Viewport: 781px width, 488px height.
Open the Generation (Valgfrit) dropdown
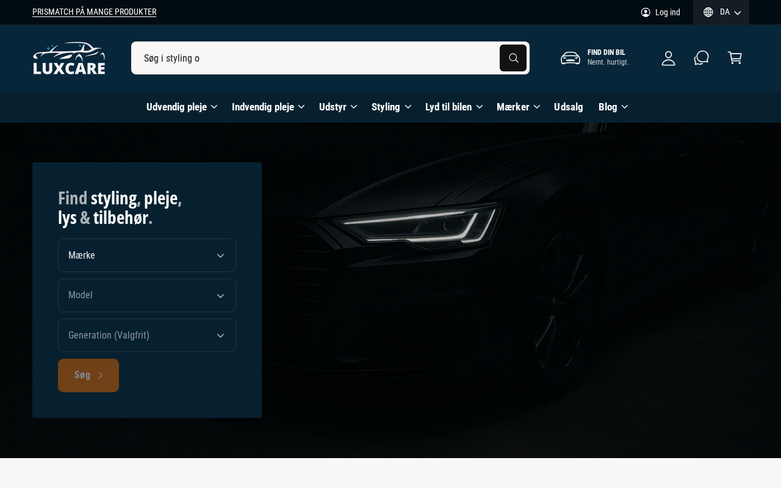(x=147, y=335)
